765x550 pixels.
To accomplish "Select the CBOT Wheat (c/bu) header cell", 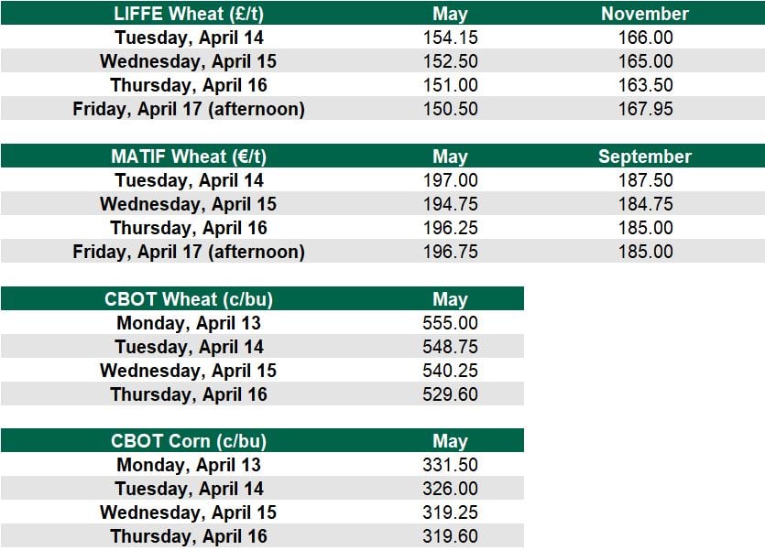I will point(189,299).
